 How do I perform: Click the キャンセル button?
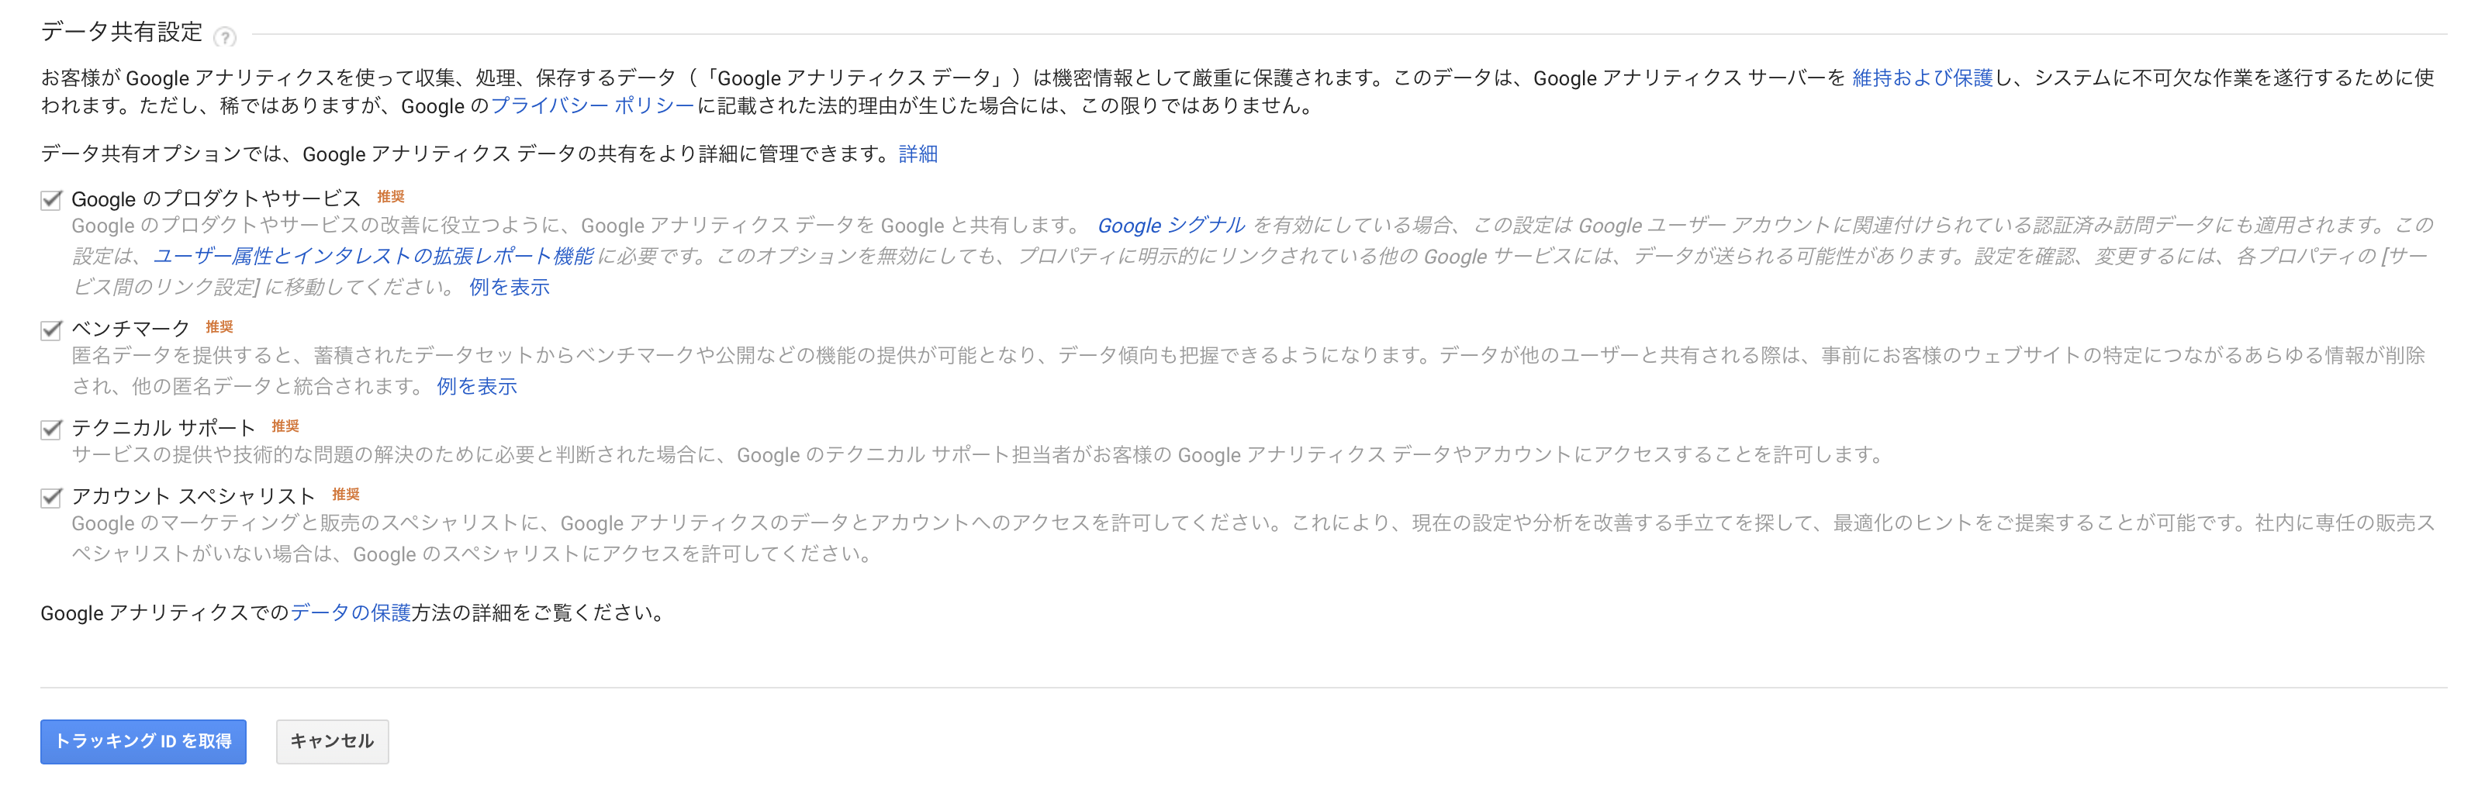332,741
